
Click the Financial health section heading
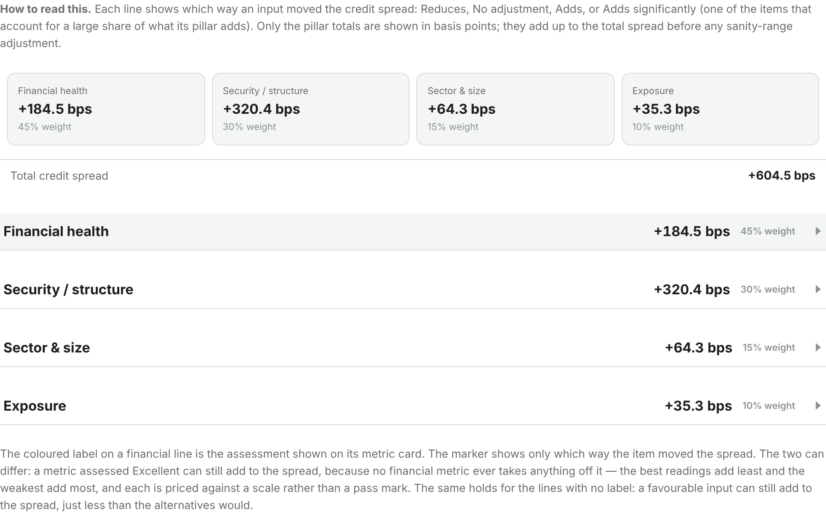[56, 231]
